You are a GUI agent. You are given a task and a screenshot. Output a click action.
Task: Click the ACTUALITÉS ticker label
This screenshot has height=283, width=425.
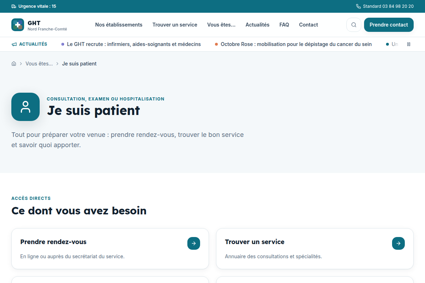[x=33, y=44]
